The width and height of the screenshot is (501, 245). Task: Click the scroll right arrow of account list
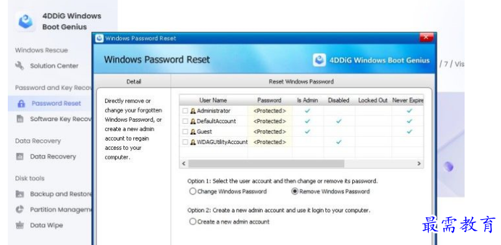pyautogui.click(x=419, y=163)
